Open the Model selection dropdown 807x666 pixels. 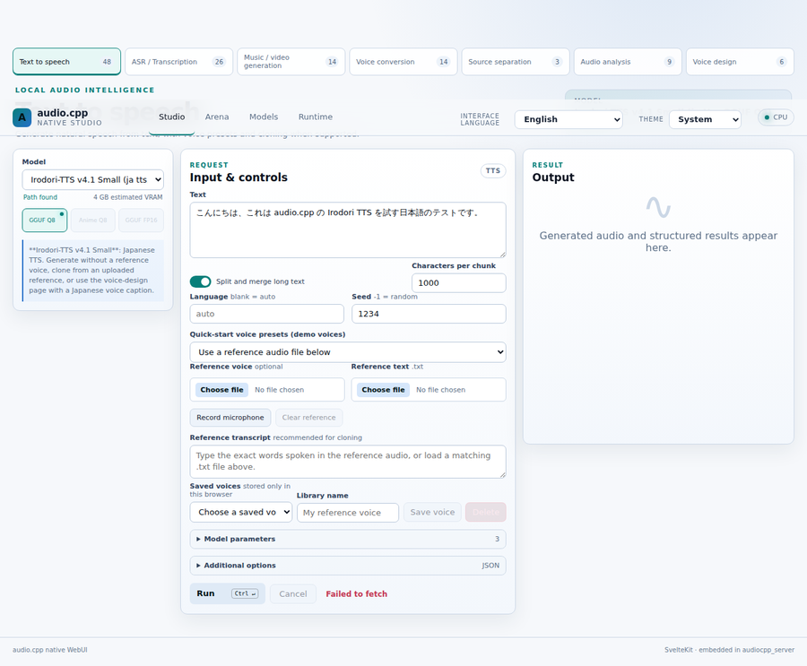tap(92, 179)
